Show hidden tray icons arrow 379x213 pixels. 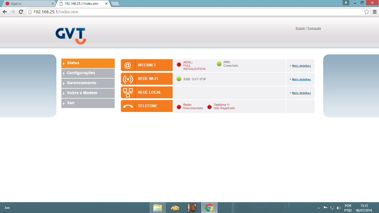coord(318,208)
